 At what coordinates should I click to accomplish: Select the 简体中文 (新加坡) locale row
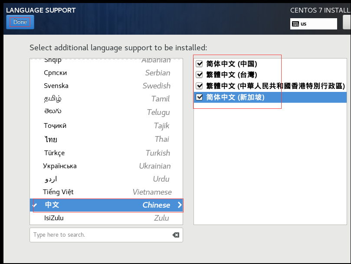270,98
